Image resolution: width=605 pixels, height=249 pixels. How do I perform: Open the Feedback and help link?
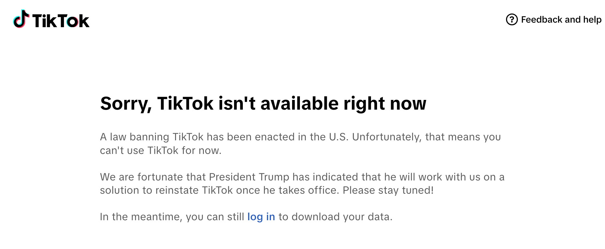click(x=554, y=19)
